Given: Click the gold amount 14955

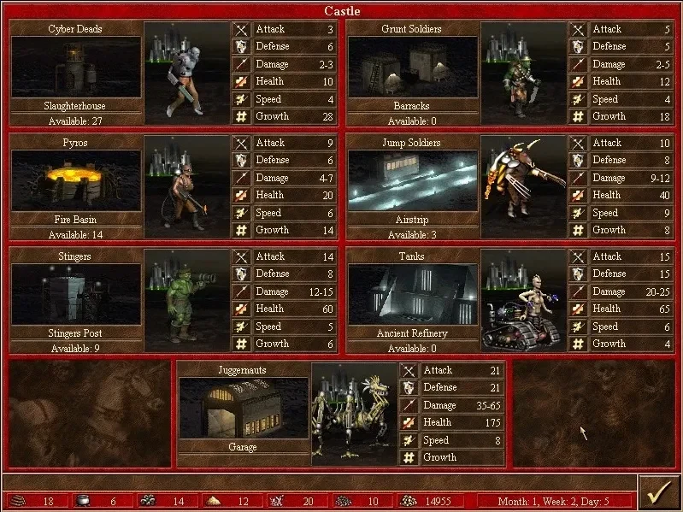Looking at the screenshot, I should tap(439, 501).
